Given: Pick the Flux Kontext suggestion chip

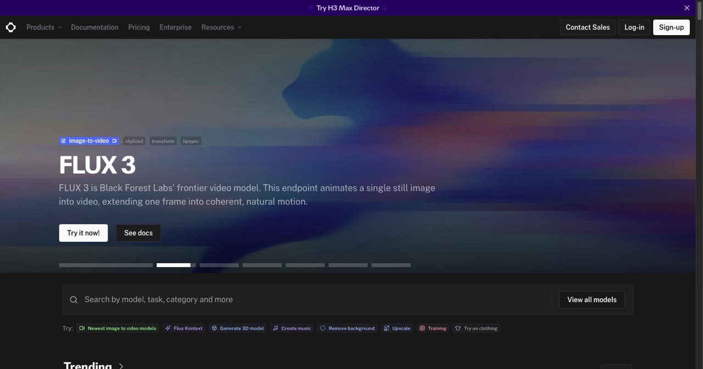Looking at the screenshot, I should click(x=184, y=328).
